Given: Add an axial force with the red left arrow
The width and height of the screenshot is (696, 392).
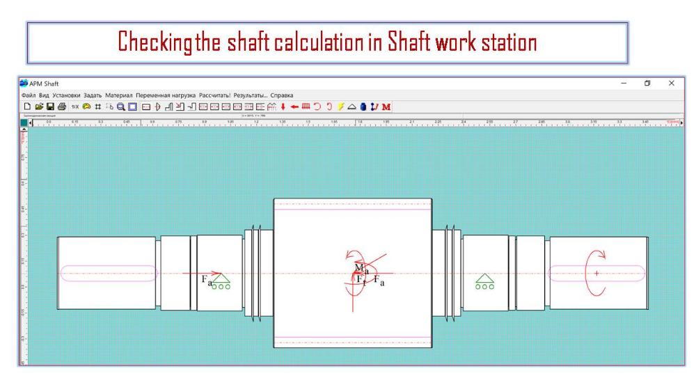Looking at the screenshot, I should pyautogui.click(x=294, y=107).
